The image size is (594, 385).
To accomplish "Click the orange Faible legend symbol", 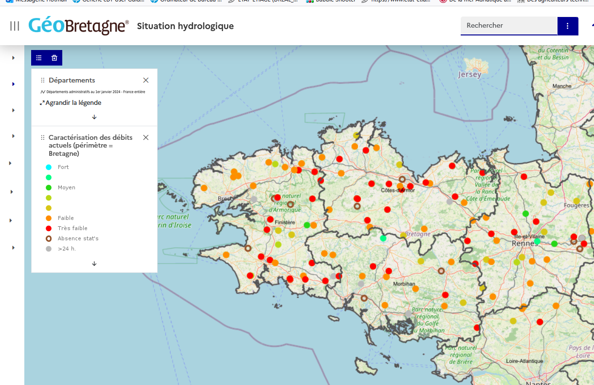I will click(x=49, y=218).
